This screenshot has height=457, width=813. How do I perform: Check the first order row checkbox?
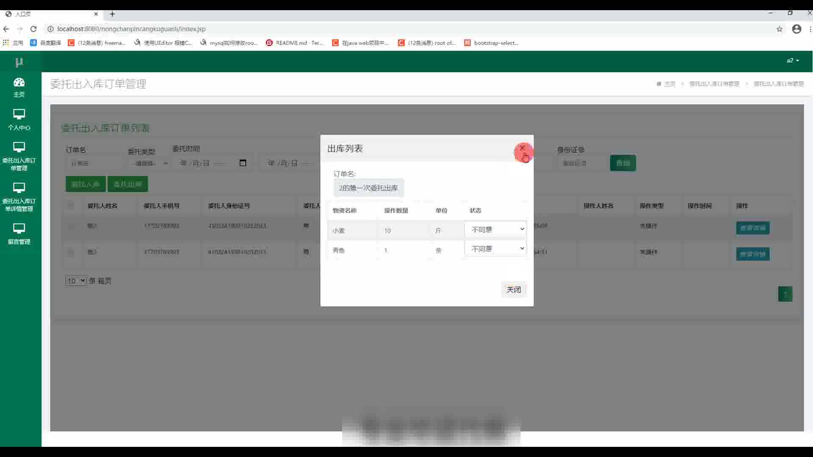[71, 226]
